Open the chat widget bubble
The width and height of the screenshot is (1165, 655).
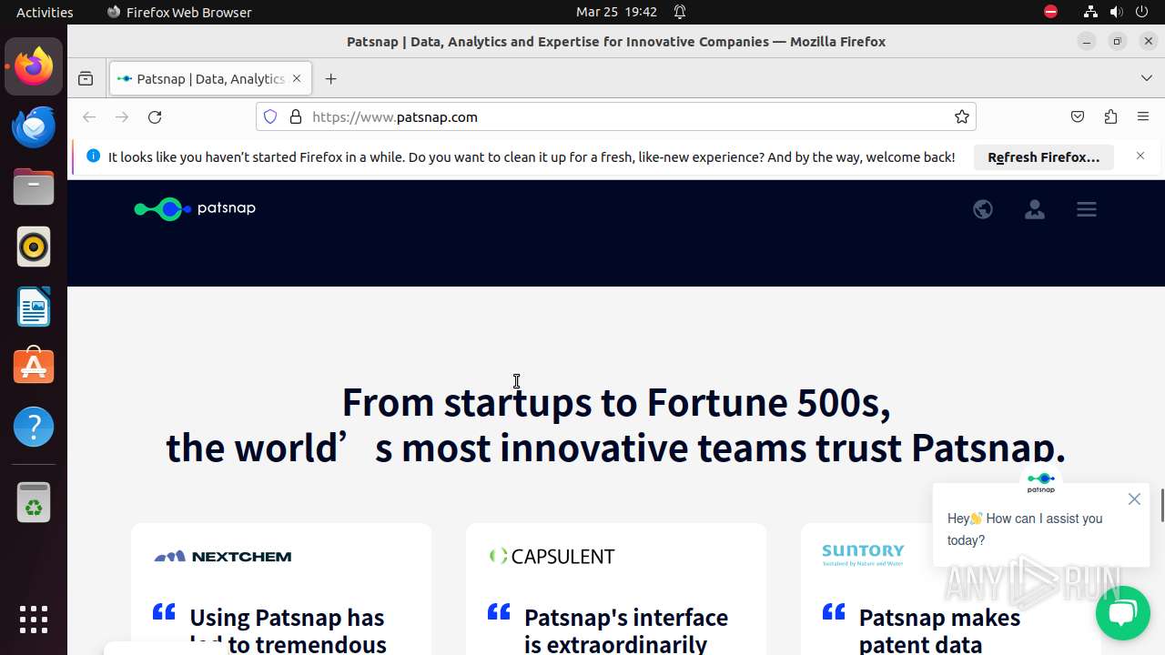[x=1122, y=612]
